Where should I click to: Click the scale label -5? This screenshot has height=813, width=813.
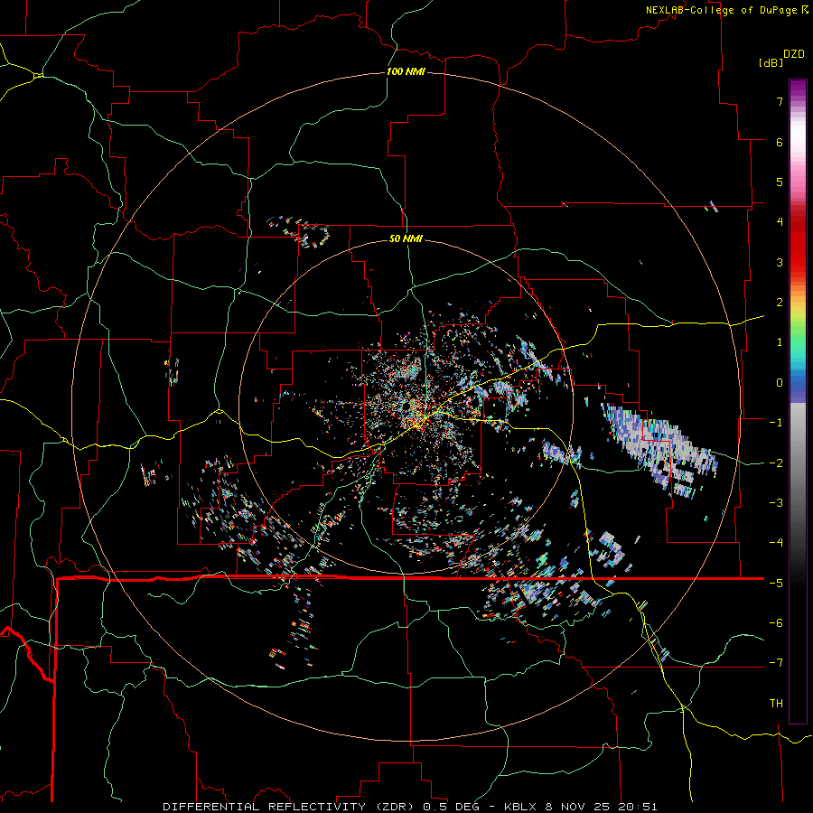click(776, 583)
